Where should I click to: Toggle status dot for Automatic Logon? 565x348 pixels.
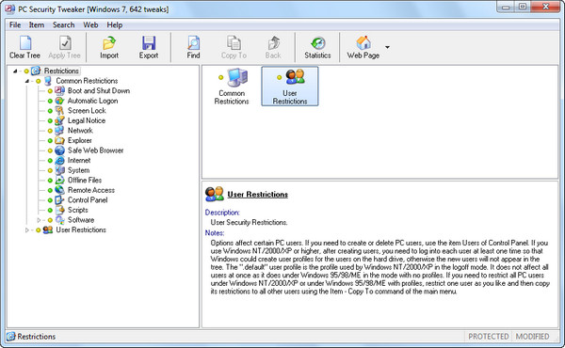pyautogui.click(x=50, y=102)
